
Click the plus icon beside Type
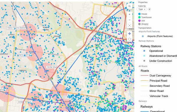[149, 9]
